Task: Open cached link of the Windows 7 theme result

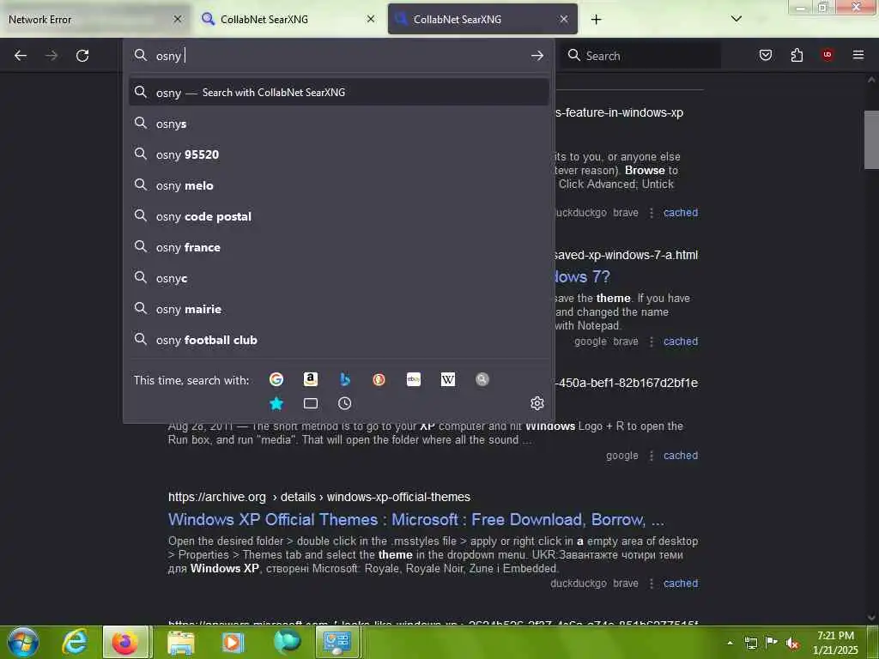Action: [681, 342]
